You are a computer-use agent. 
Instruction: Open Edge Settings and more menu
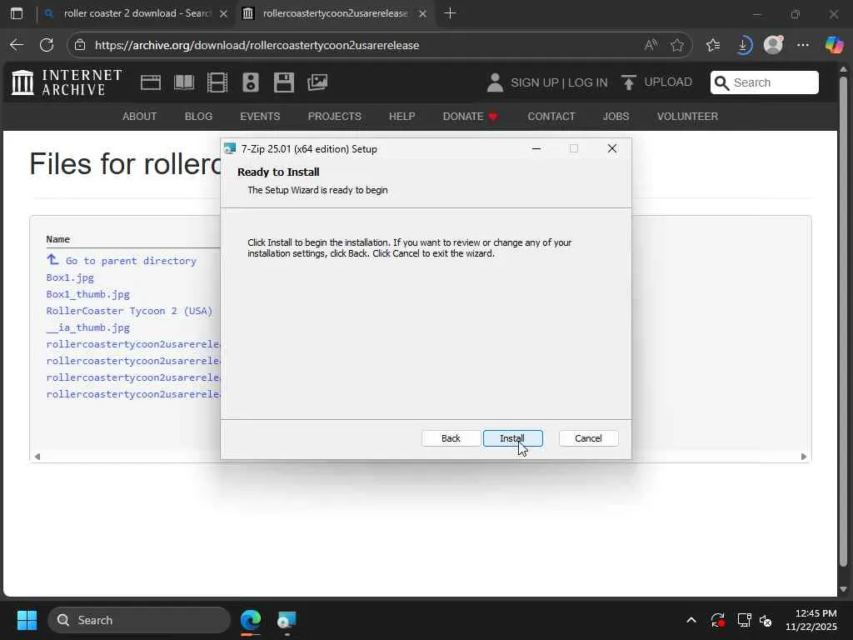click(803, 45)
